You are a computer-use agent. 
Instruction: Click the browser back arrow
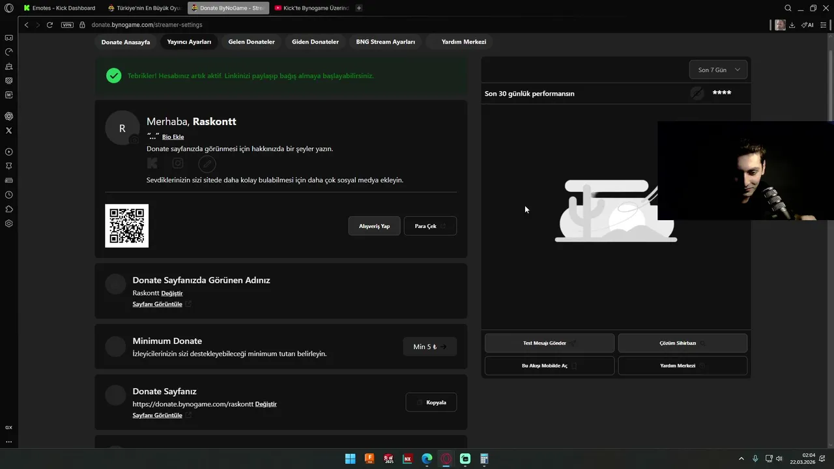click(x=26, y=25)
